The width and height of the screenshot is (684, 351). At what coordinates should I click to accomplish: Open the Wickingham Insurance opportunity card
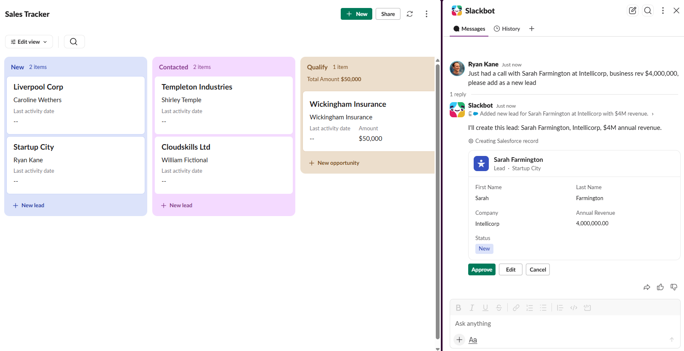pos(369,121)
